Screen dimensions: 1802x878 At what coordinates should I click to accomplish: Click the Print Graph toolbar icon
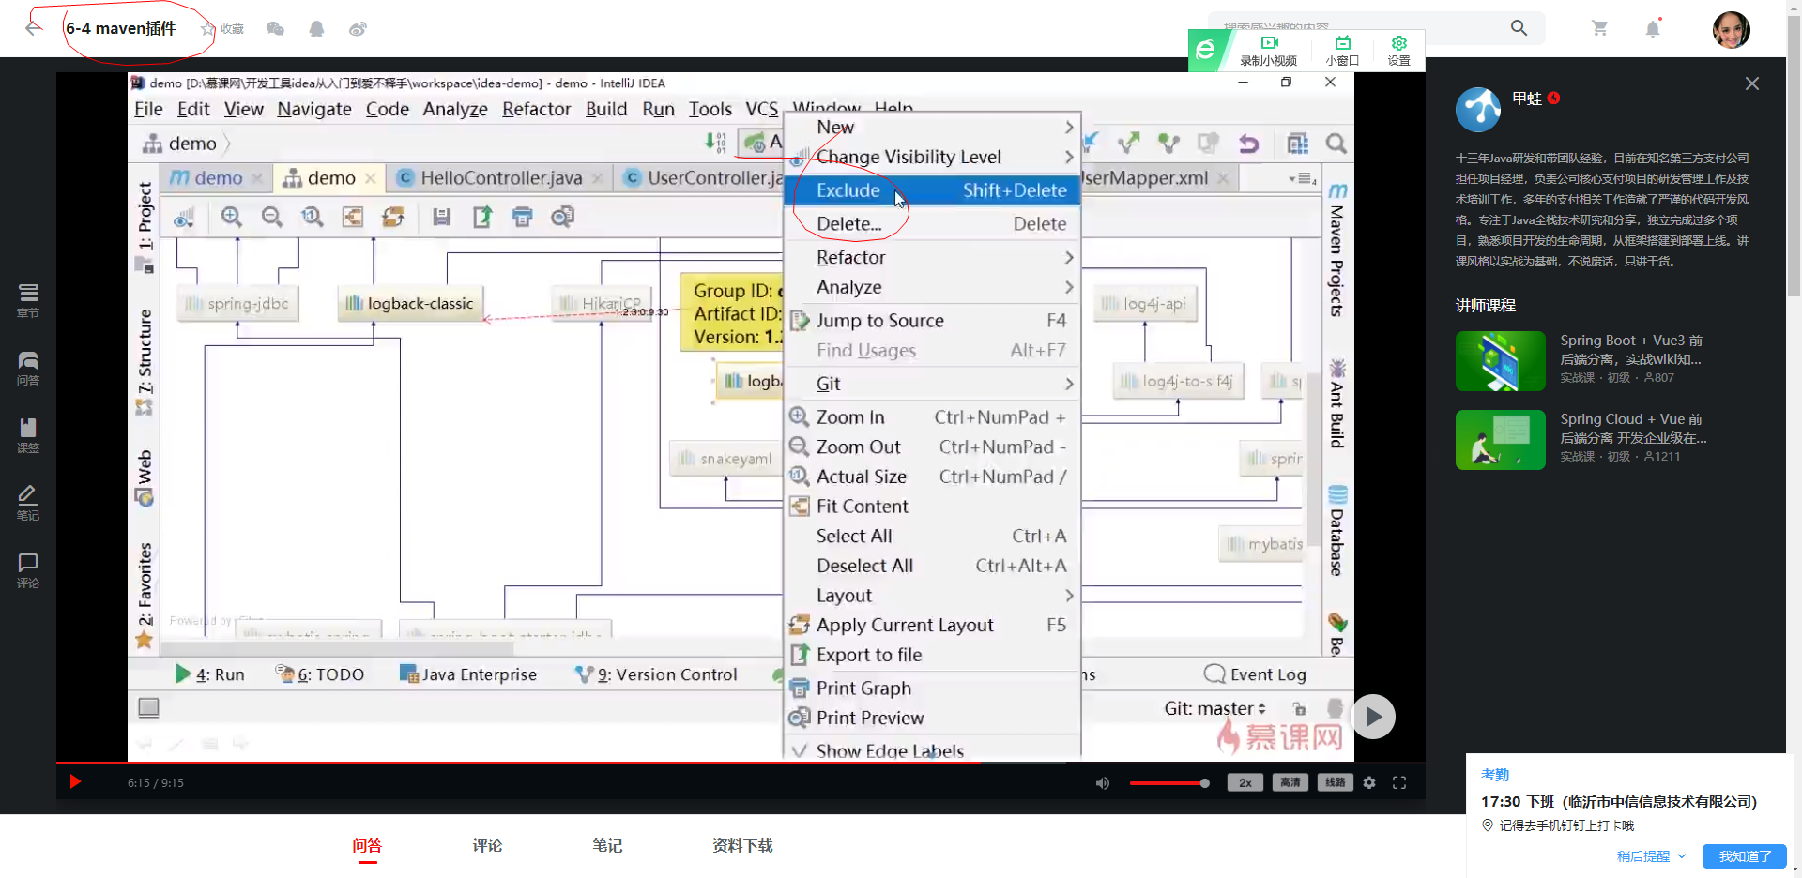coord(523,217)
